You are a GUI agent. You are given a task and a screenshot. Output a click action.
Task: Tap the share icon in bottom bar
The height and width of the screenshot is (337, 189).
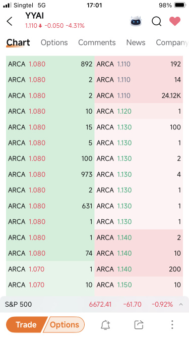tap(139, 324)
